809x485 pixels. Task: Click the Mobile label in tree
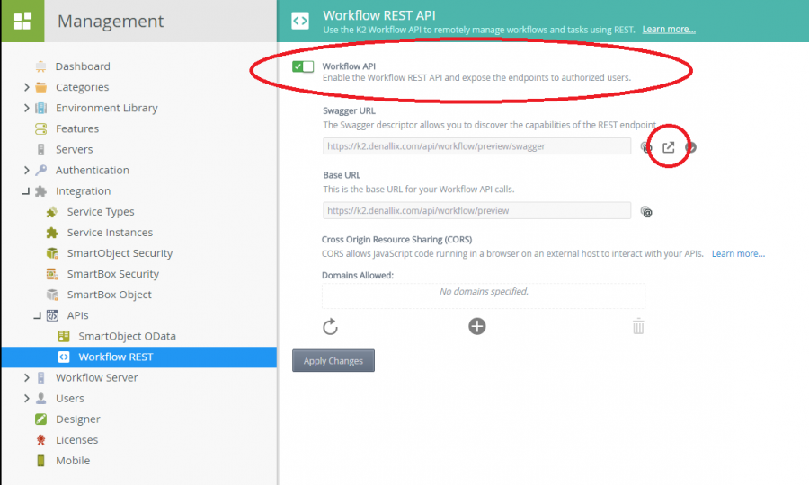pyautogui.click(x=73, y=460)
